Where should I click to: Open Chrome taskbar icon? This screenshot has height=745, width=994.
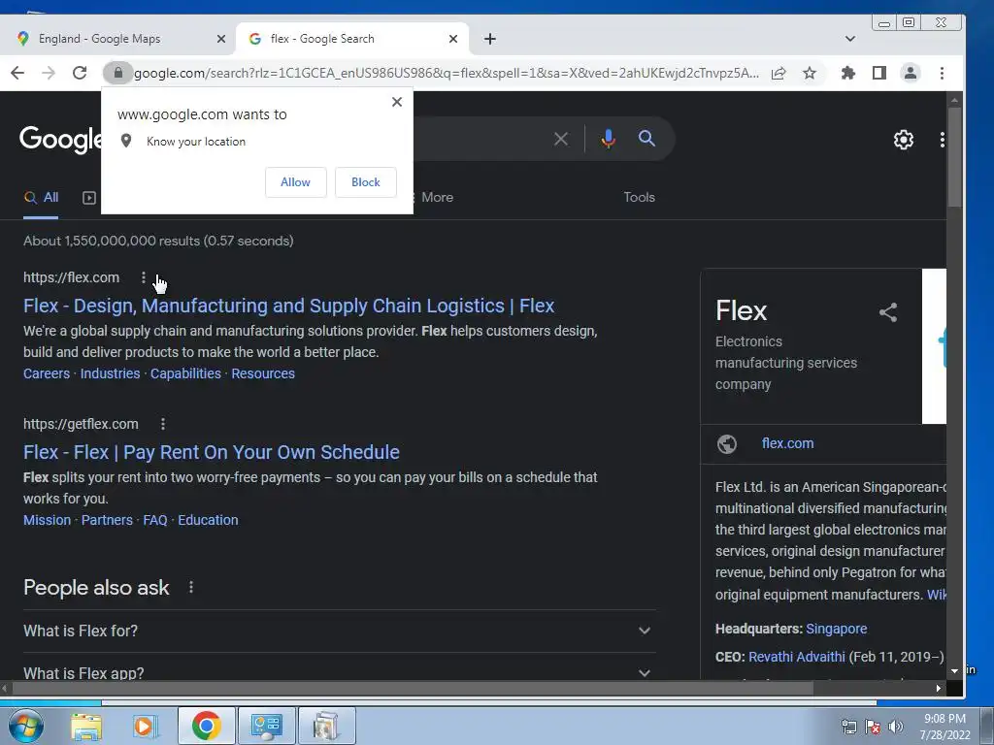(207, 726)
